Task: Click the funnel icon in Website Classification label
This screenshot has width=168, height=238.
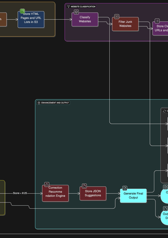Action: pos(69,7)
